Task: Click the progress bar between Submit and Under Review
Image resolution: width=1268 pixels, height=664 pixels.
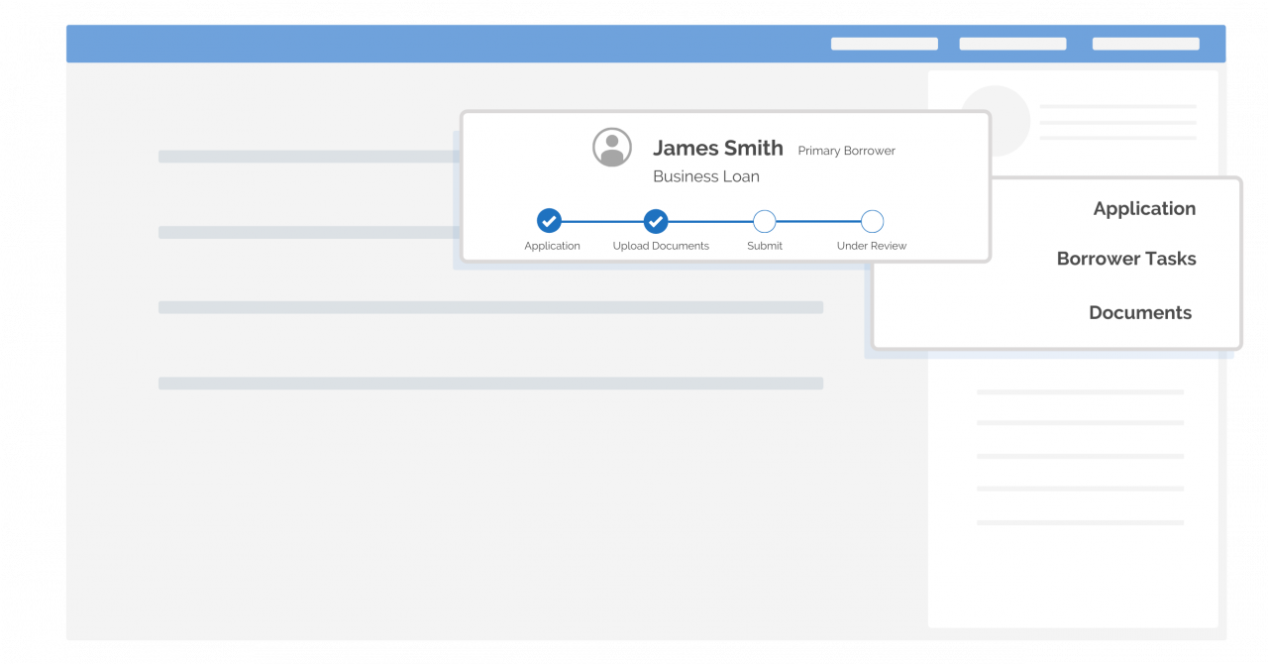Action: (817, 221)
